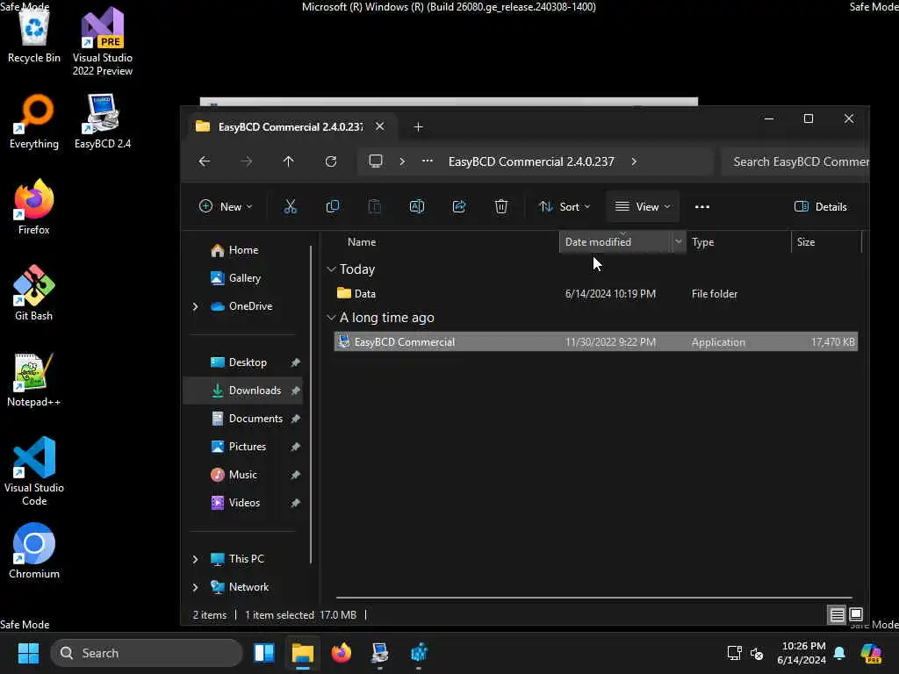This screenshot has width=899, height=674.
Task: Go back with the left arrow button
Action: point(204,161)
